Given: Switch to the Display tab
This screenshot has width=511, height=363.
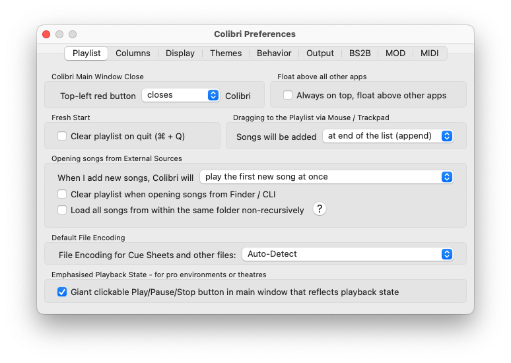Looking at the screenshot, I should [180, 53].
